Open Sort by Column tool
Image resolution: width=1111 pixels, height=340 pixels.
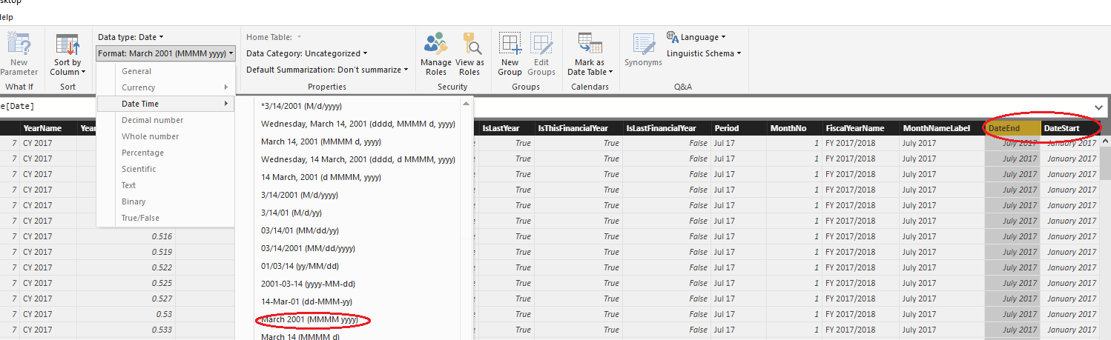[67, 54]
